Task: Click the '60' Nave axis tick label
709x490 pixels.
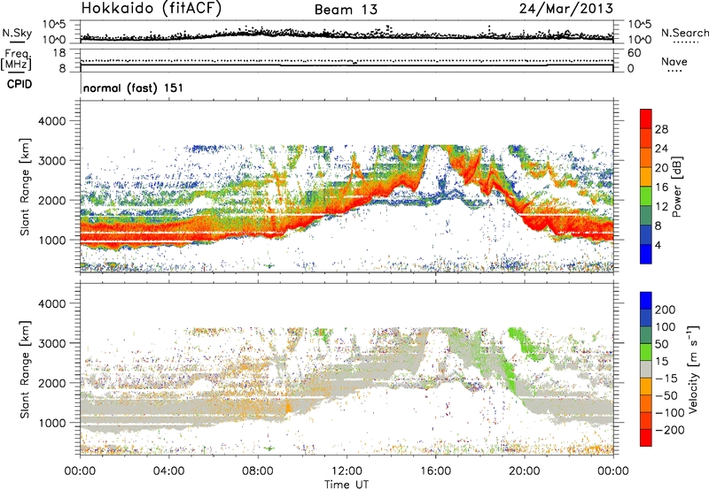Action: coord(635,53)
